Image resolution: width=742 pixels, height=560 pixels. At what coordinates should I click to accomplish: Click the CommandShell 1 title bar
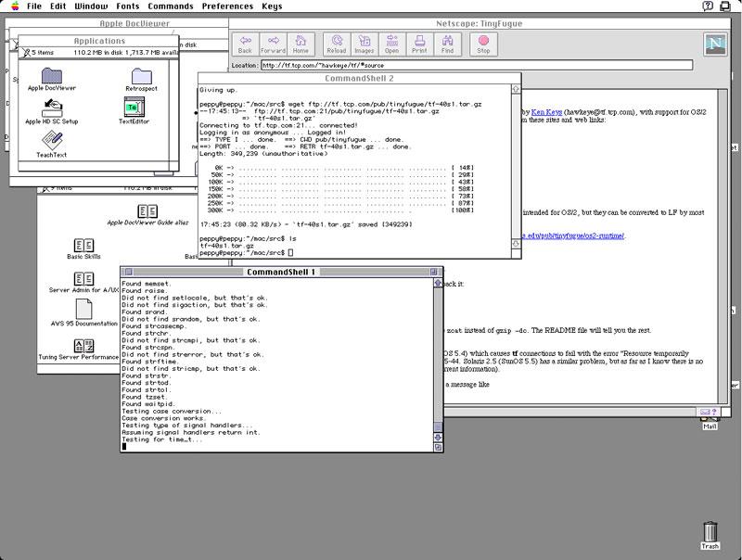(x=282, y=272)
